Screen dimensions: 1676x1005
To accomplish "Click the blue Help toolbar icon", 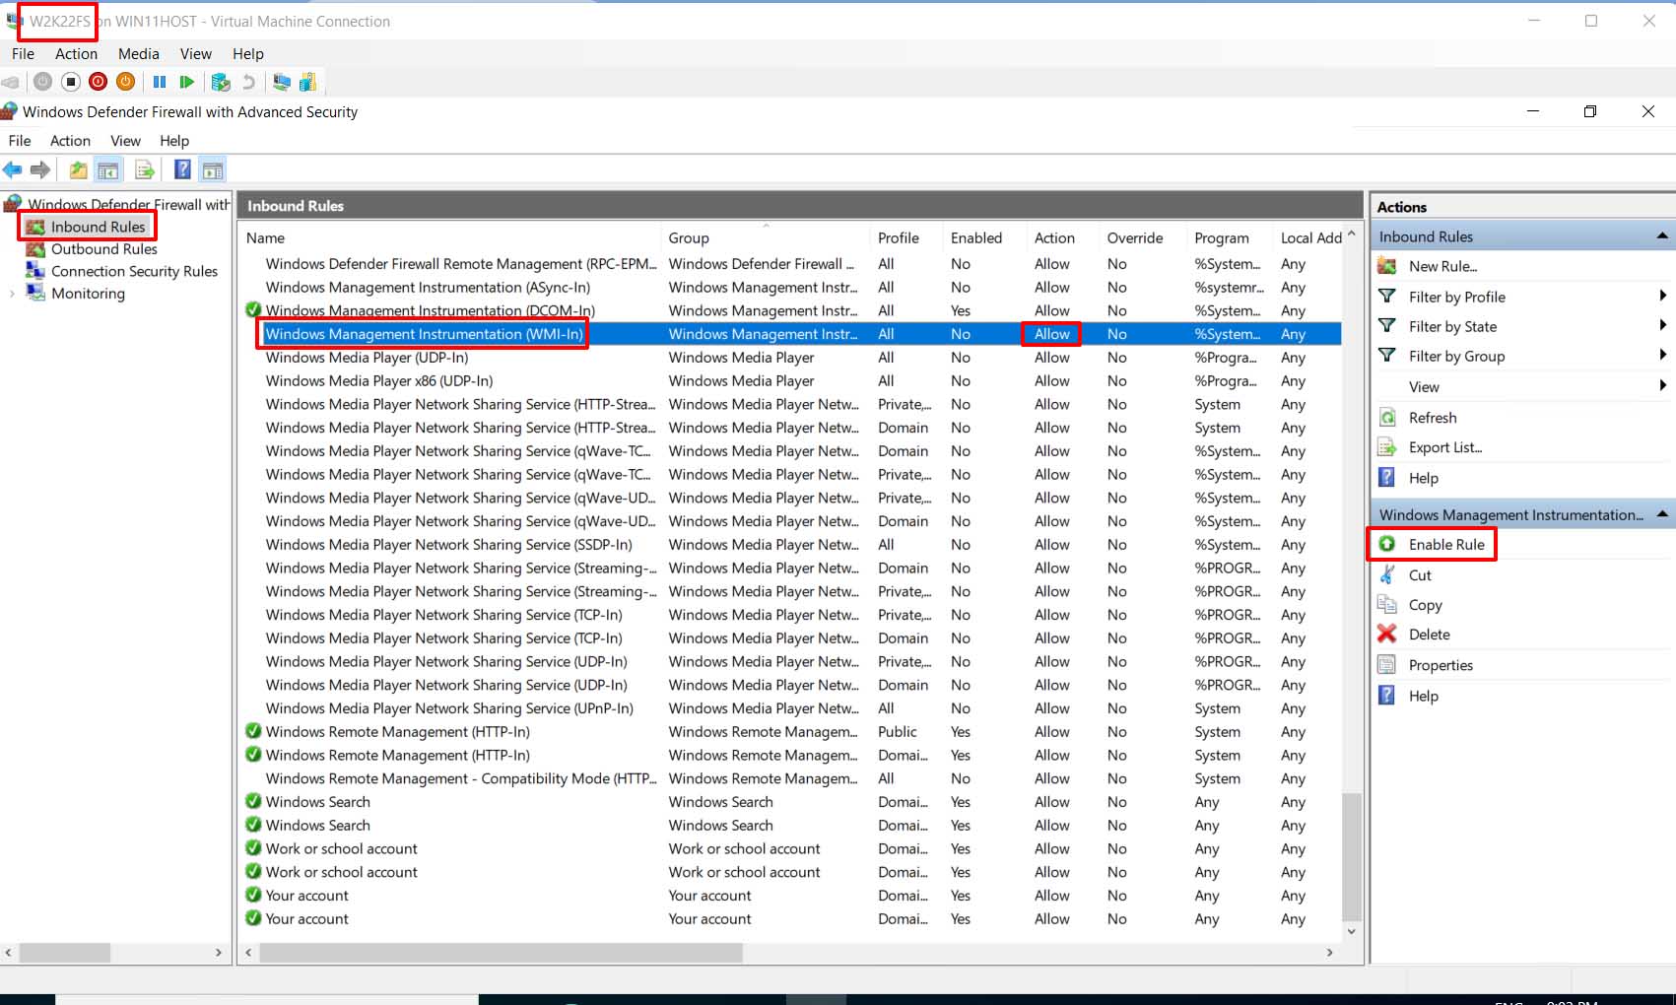I will 182,169.
